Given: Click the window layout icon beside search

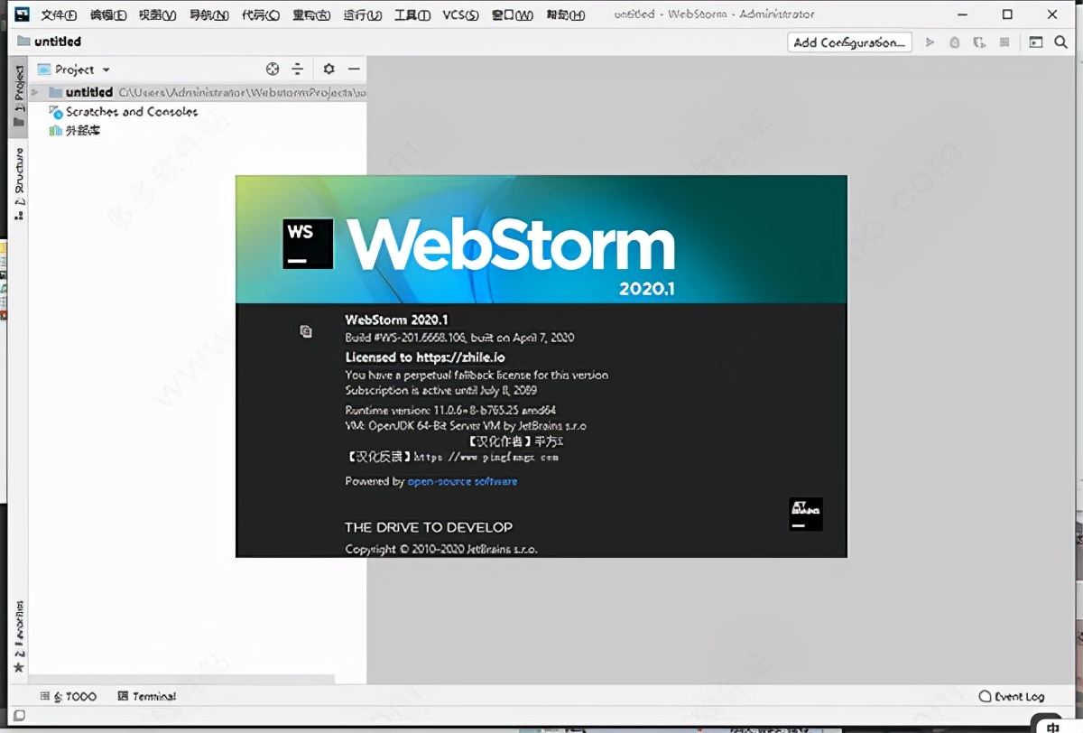Looking at the screenshot, I should point(1036,42).
